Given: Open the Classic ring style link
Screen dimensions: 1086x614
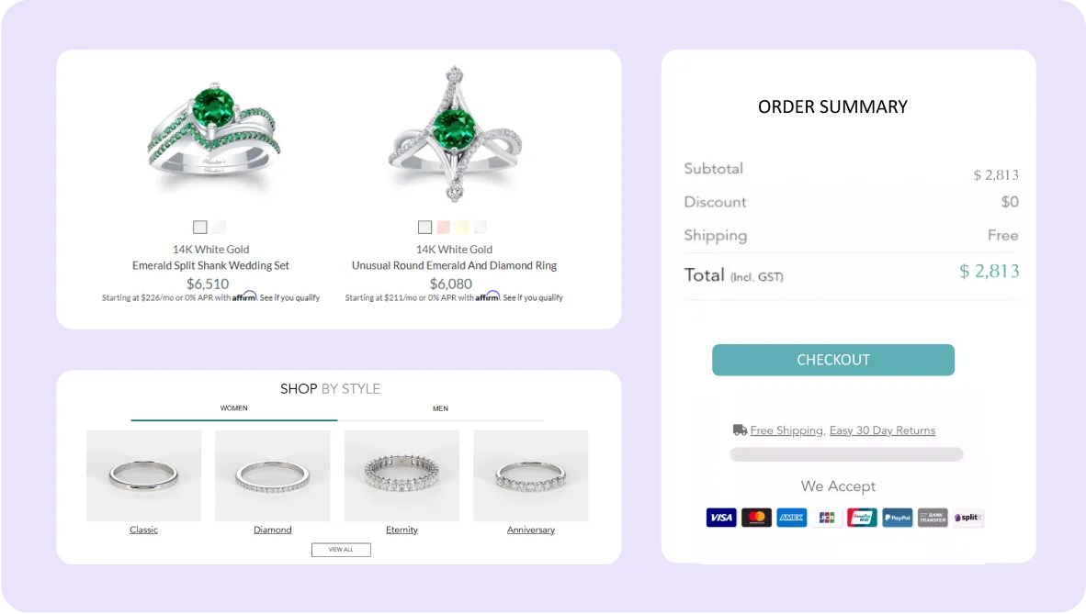Looking at the screenshot, I should 143,530.
